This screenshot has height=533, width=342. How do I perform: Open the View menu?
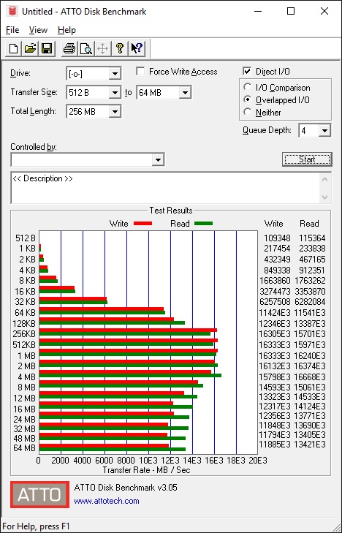(x=38, y=30)
